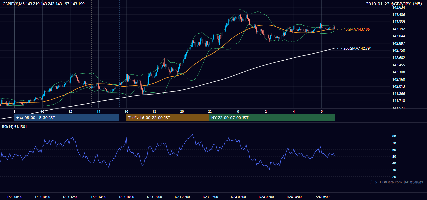The height and width of the screenshot is (200, 427).
Task: Click the RSI 20 level label
Action: pos(394,177)
